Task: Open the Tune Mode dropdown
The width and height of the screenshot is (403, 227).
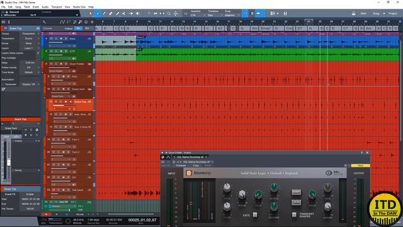Action: tap(30, 73)
